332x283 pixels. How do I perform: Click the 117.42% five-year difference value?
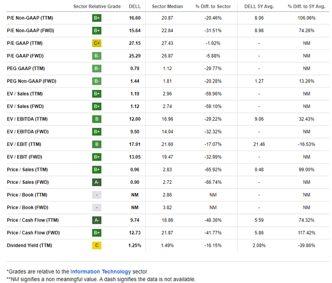pos(307,233)
